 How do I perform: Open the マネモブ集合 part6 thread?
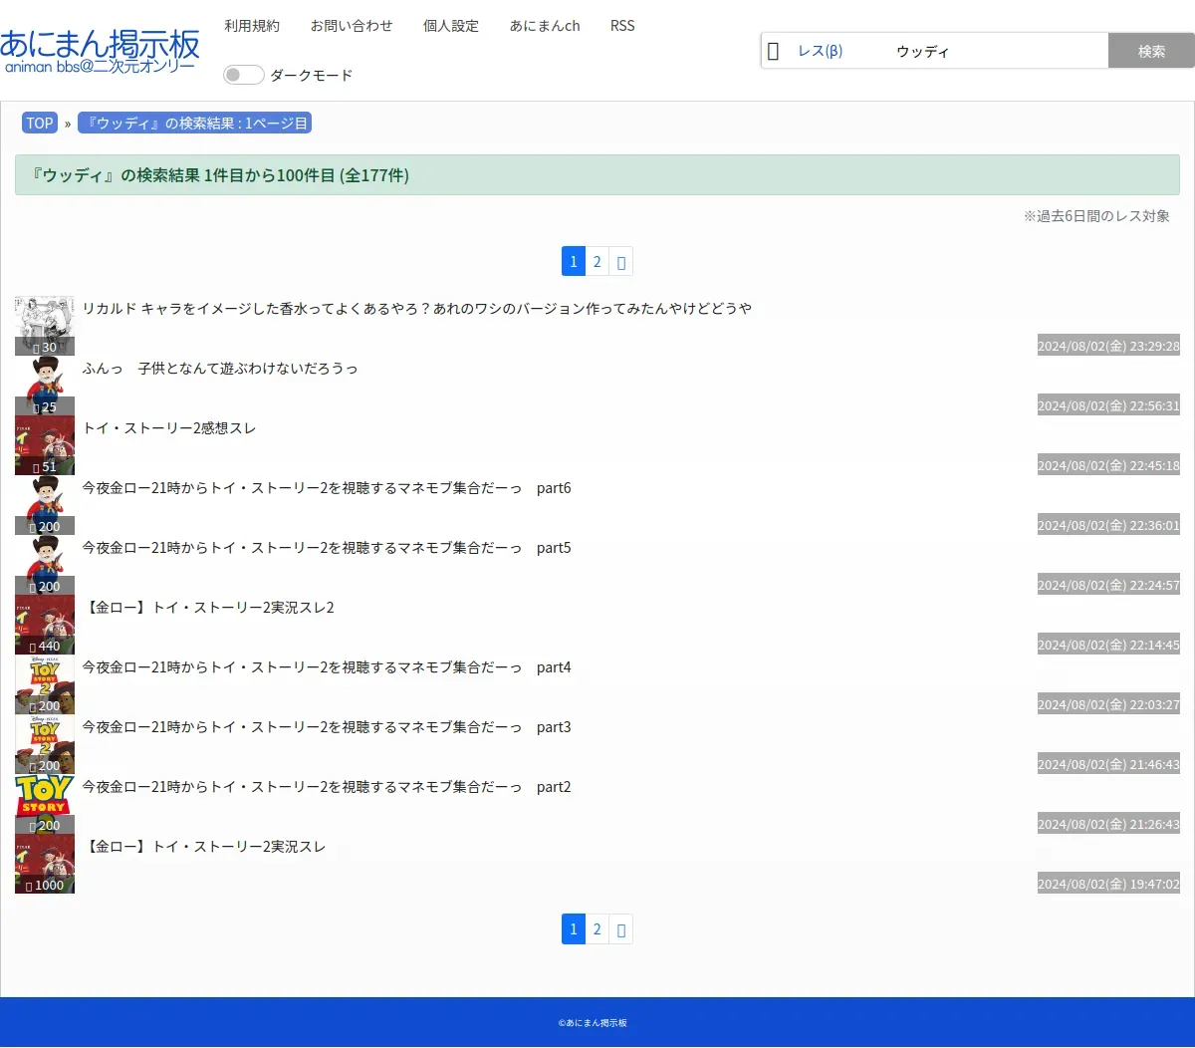point(327,488)
